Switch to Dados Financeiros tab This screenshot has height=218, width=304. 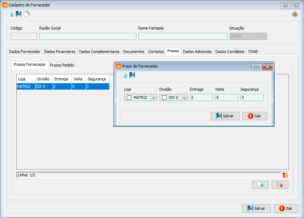click(60, 52)
